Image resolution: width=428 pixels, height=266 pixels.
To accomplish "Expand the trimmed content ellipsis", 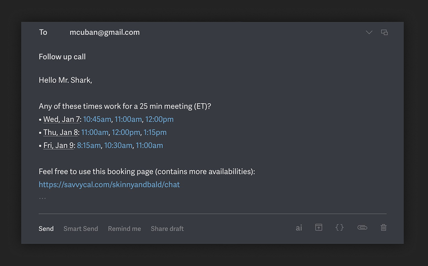I will point(42,198).
